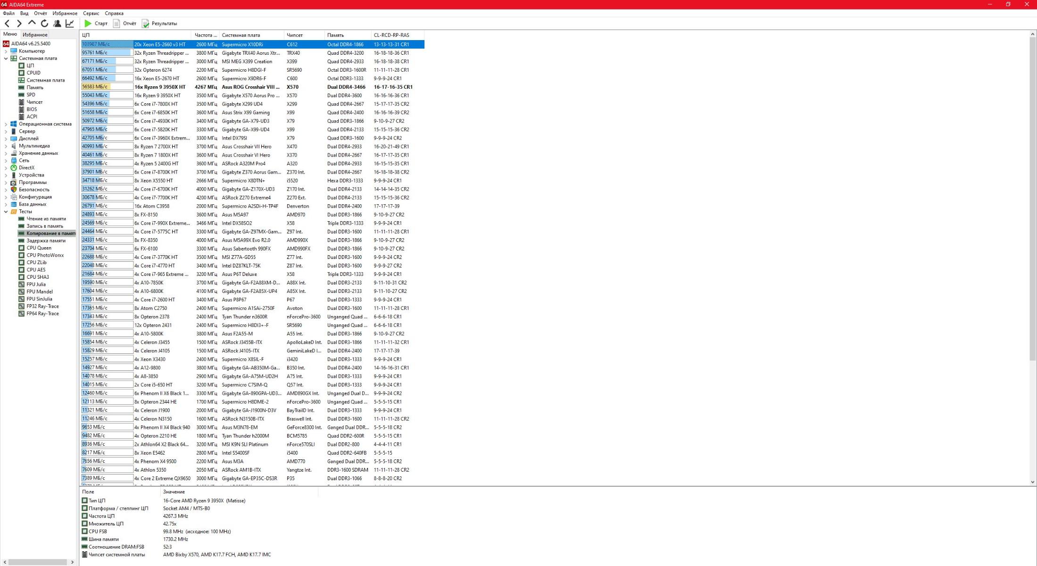This screenshot has width=1037, height=566.
Task: Sort by the Память column header
Action: coord(335,35)
